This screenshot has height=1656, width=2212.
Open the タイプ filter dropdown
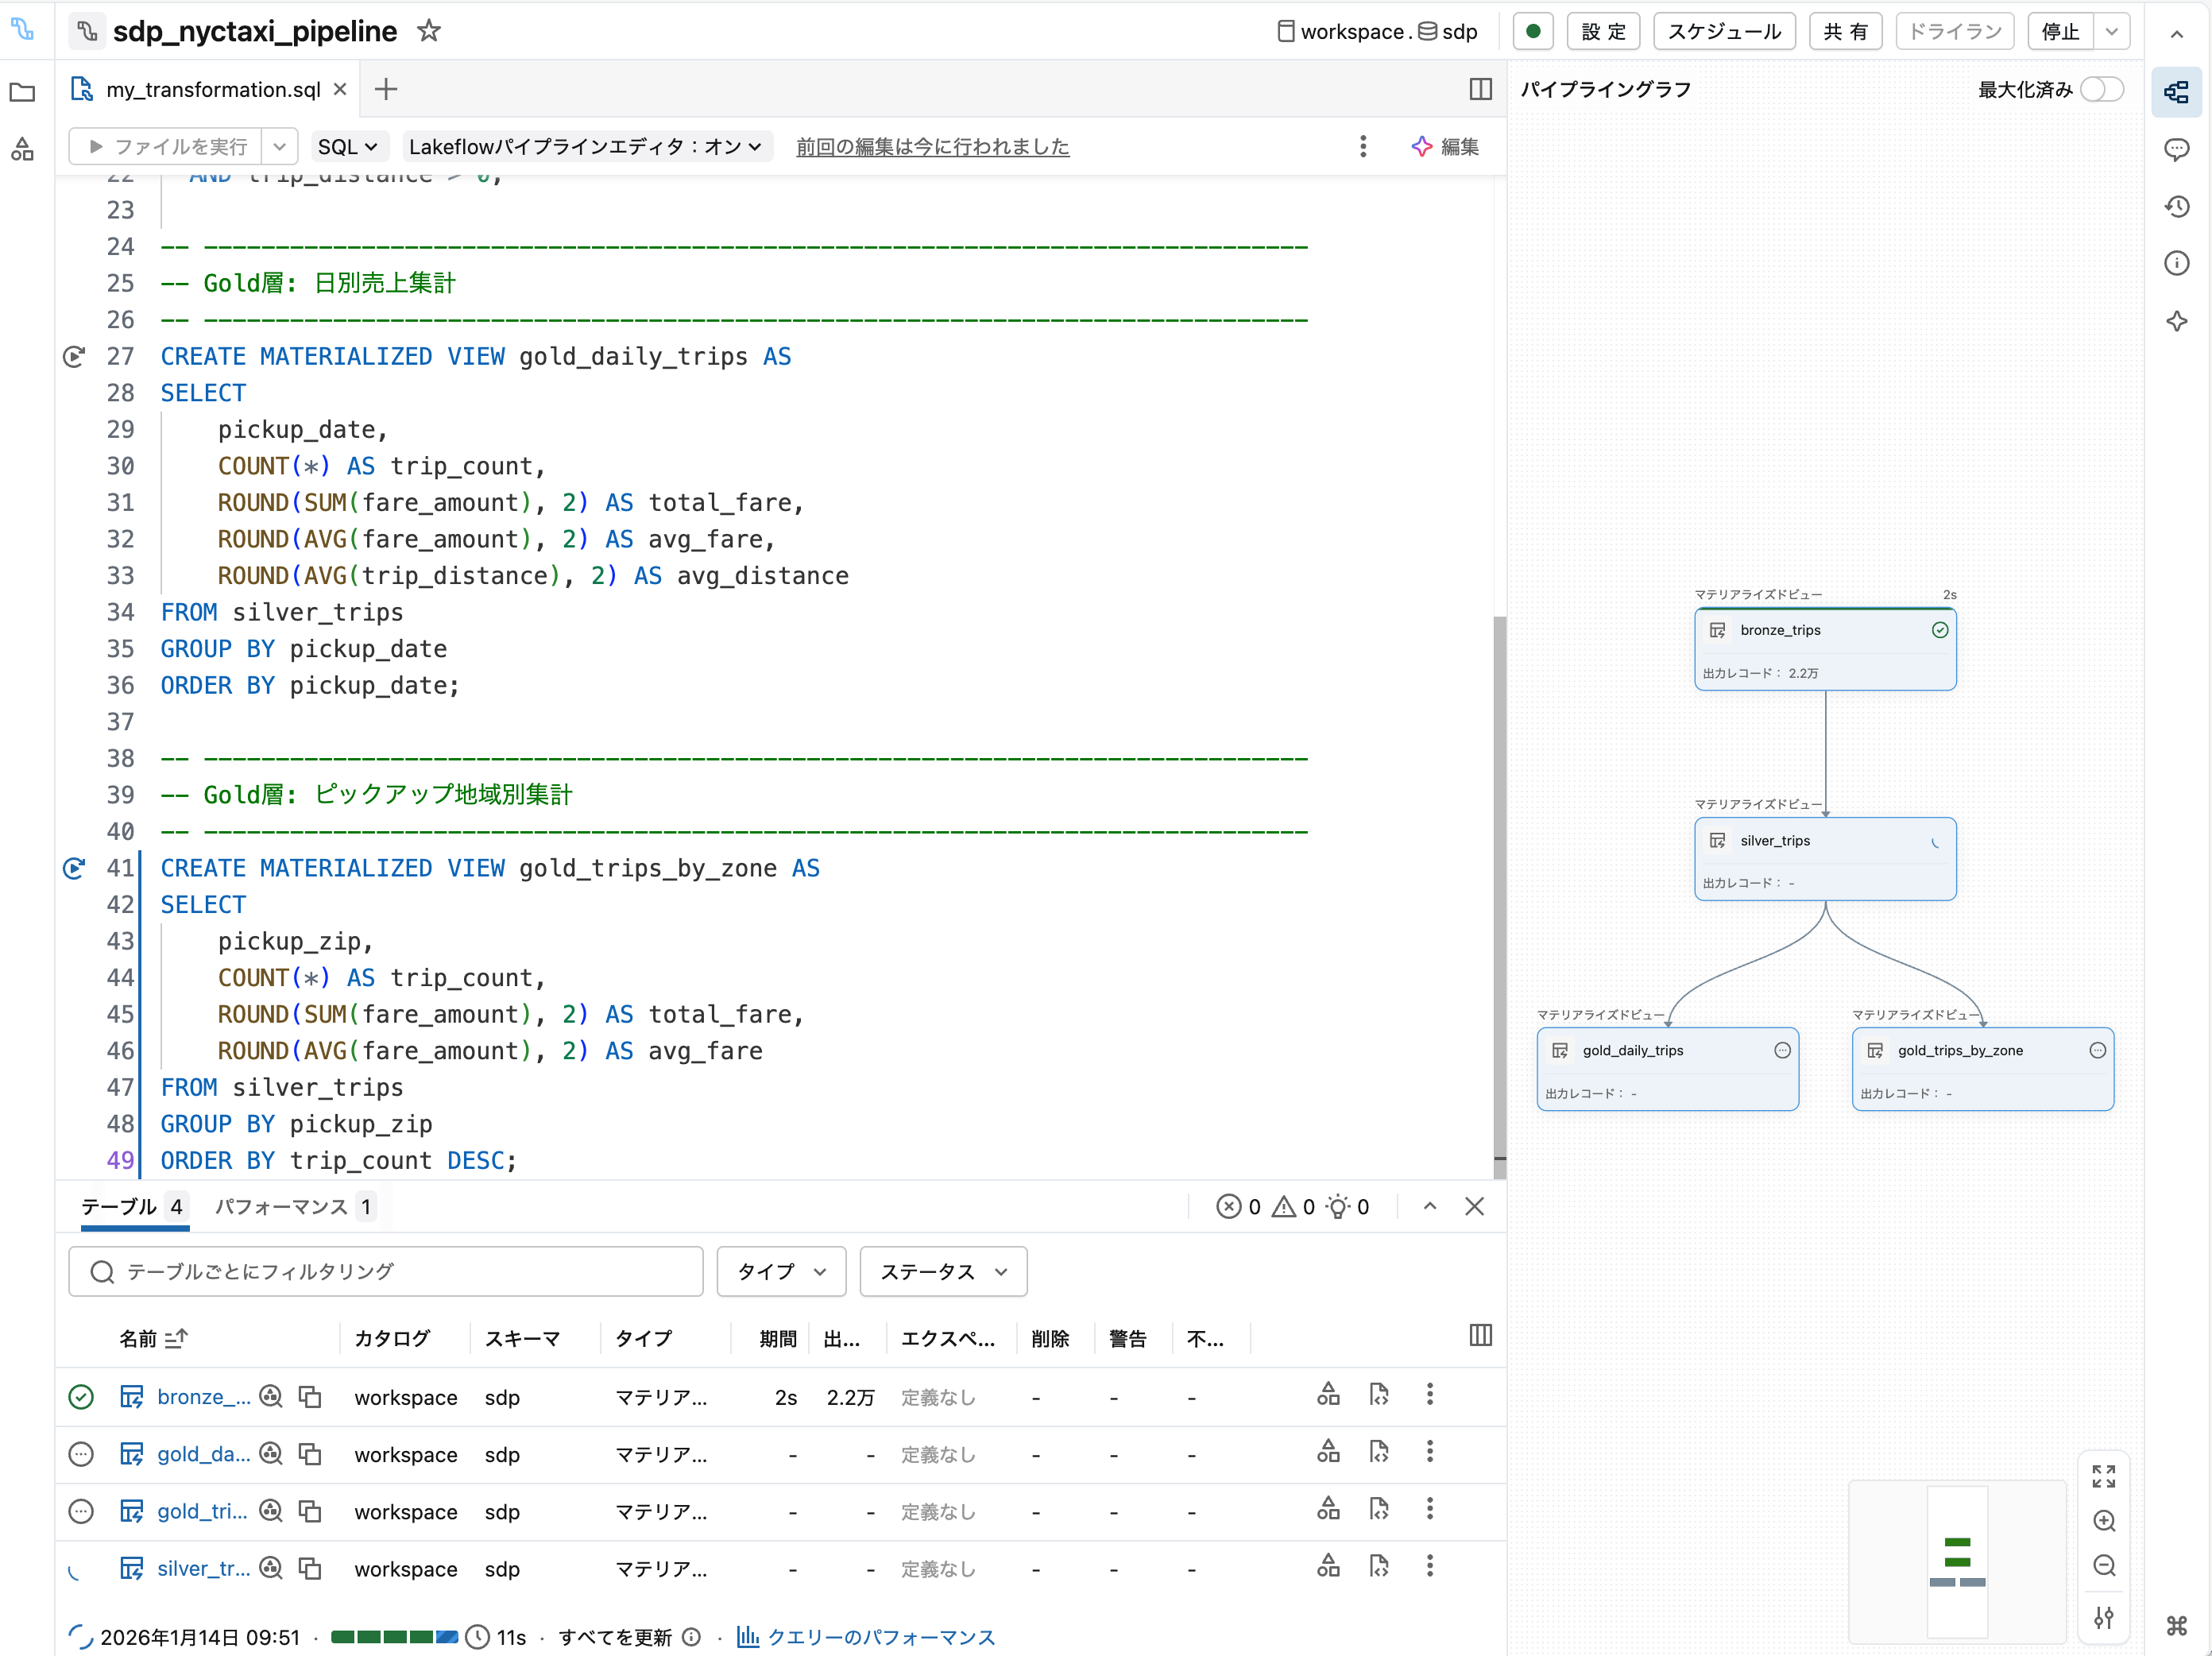pyautogui.click(x=781, y=1271)
